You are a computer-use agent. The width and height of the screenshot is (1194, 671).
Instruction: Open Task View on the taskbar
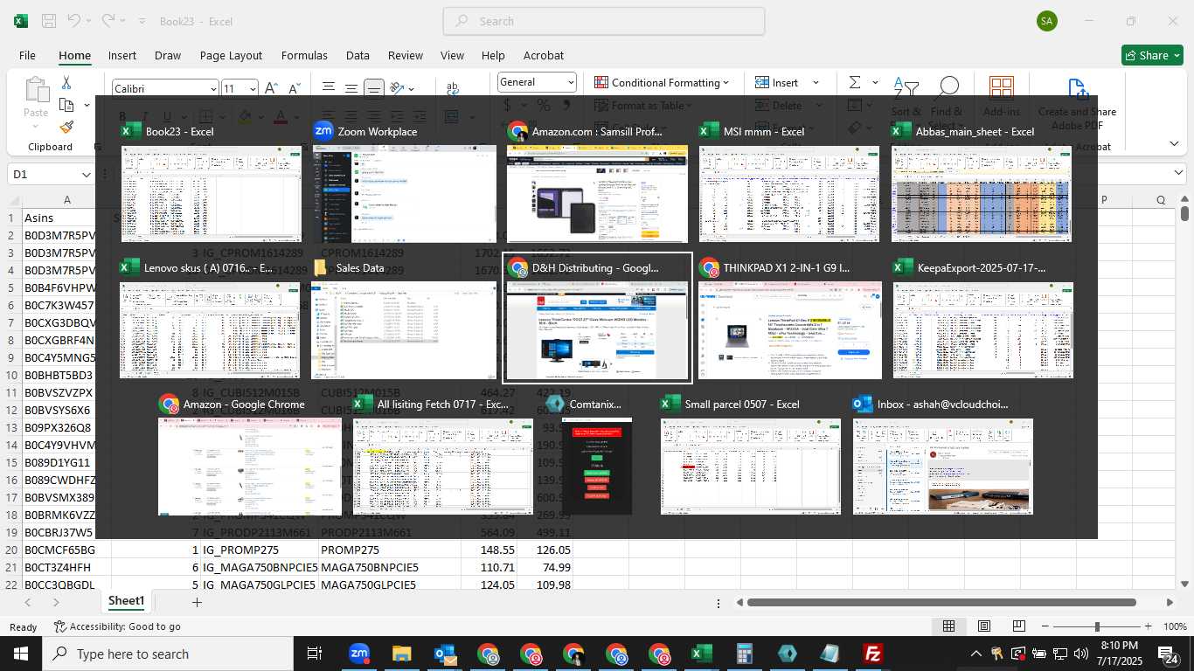(x=315, y=654)
